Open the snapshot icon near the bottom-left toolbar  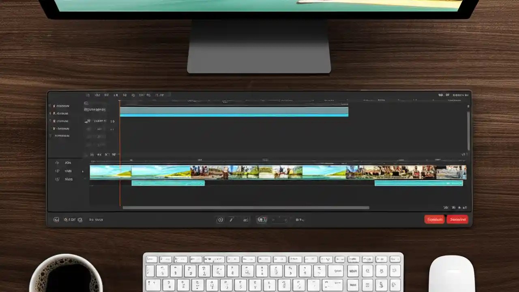click(x=80, y=219)
